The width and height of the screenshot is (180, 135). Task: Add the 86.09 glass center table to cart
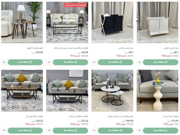(x=70, y=62)
